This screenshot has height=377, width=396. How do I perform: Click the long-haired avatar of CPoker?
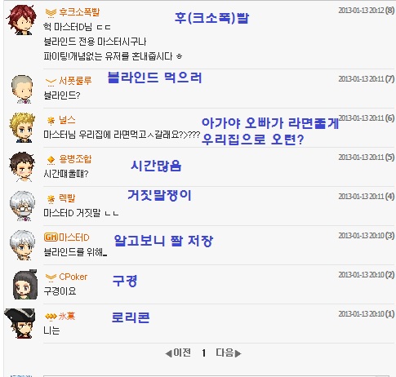tap(25, 285)
